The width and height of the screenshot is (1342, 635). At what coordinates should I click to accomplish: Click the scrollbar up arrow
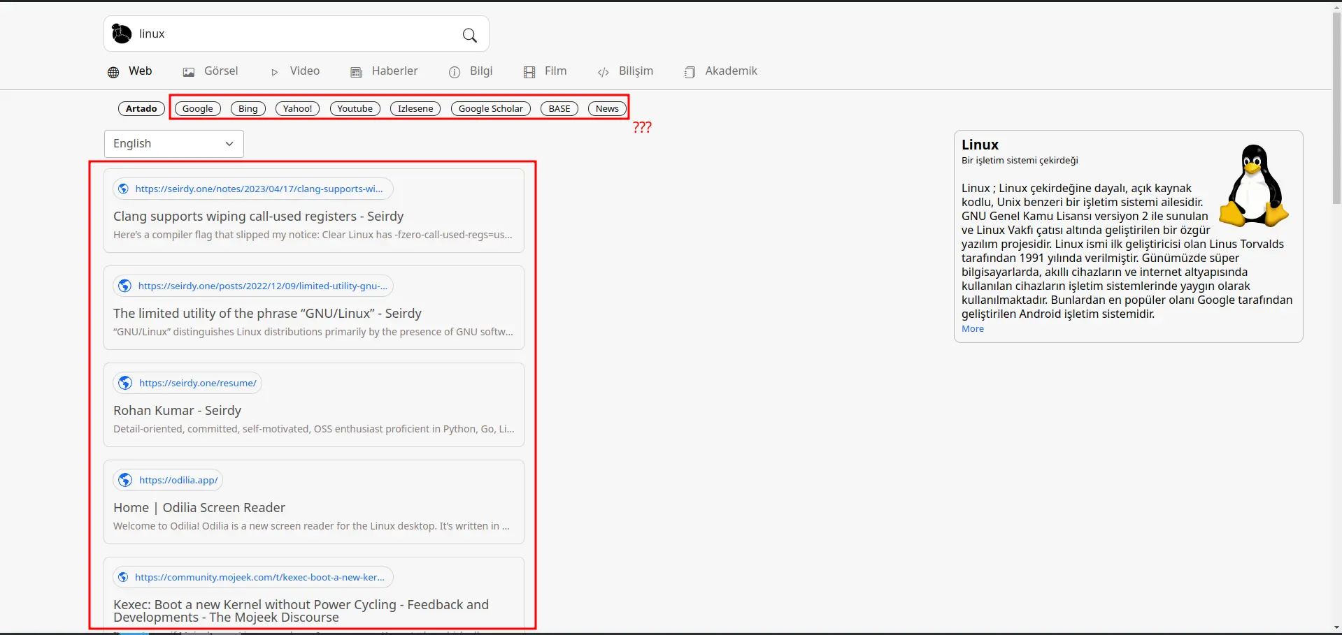[x=1336, y=8]
